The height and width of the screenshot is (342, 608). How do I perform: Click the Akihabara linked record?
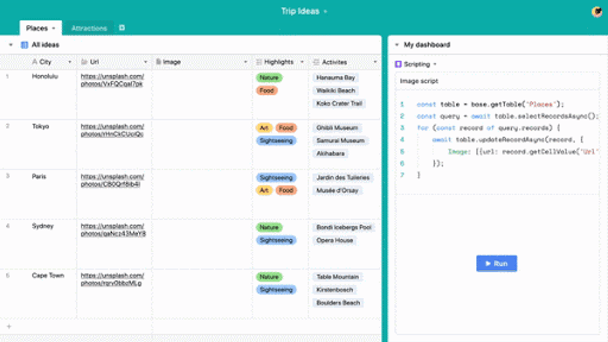(x=331, y=154)
